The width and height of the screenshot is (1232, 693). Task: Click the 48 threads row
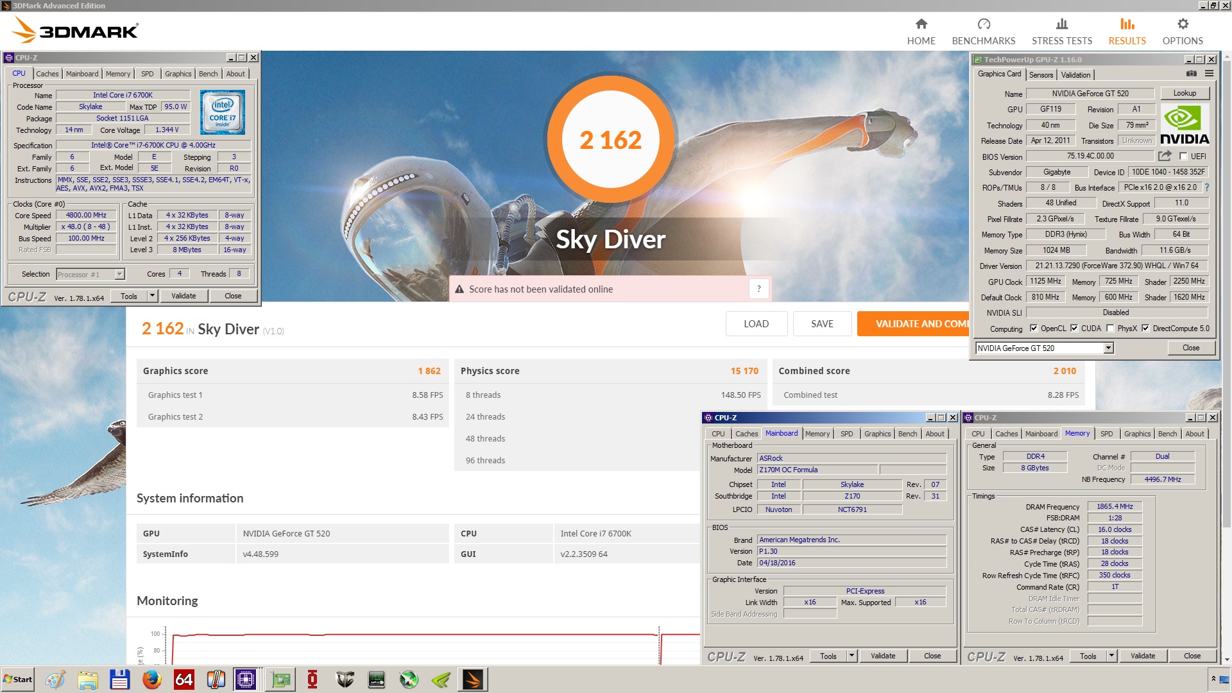click(x=577, y=439)
